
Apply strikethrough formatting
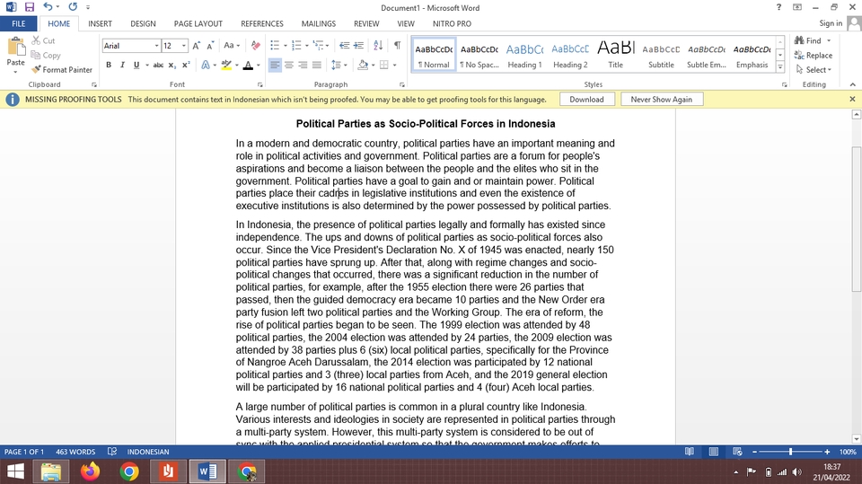click(158, 65)
